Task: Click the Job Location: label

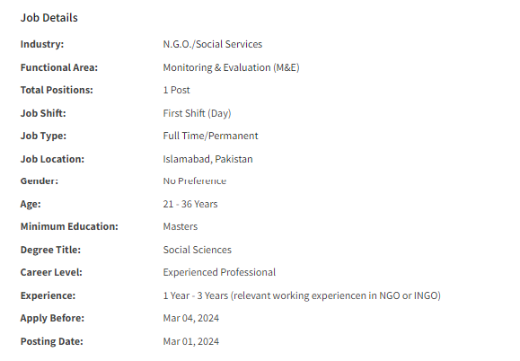Action: tap(52, 159)
